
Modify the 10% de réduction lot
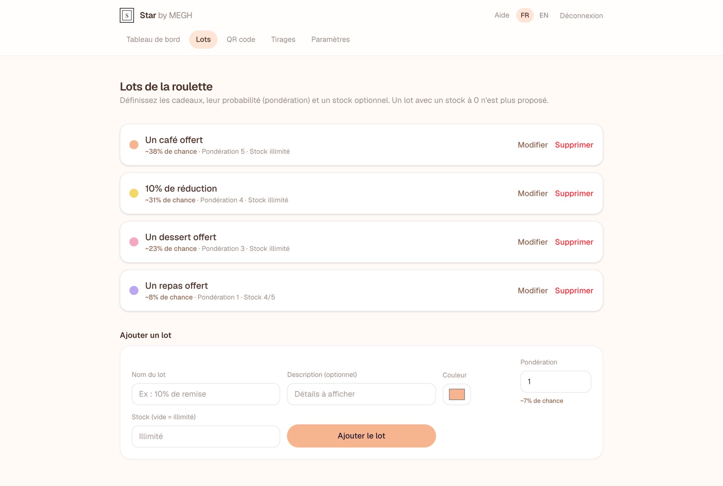(x=533, y=193)
